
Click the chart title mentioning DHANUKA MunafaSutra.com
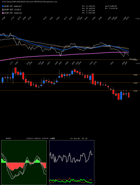[x=30, y=2]
